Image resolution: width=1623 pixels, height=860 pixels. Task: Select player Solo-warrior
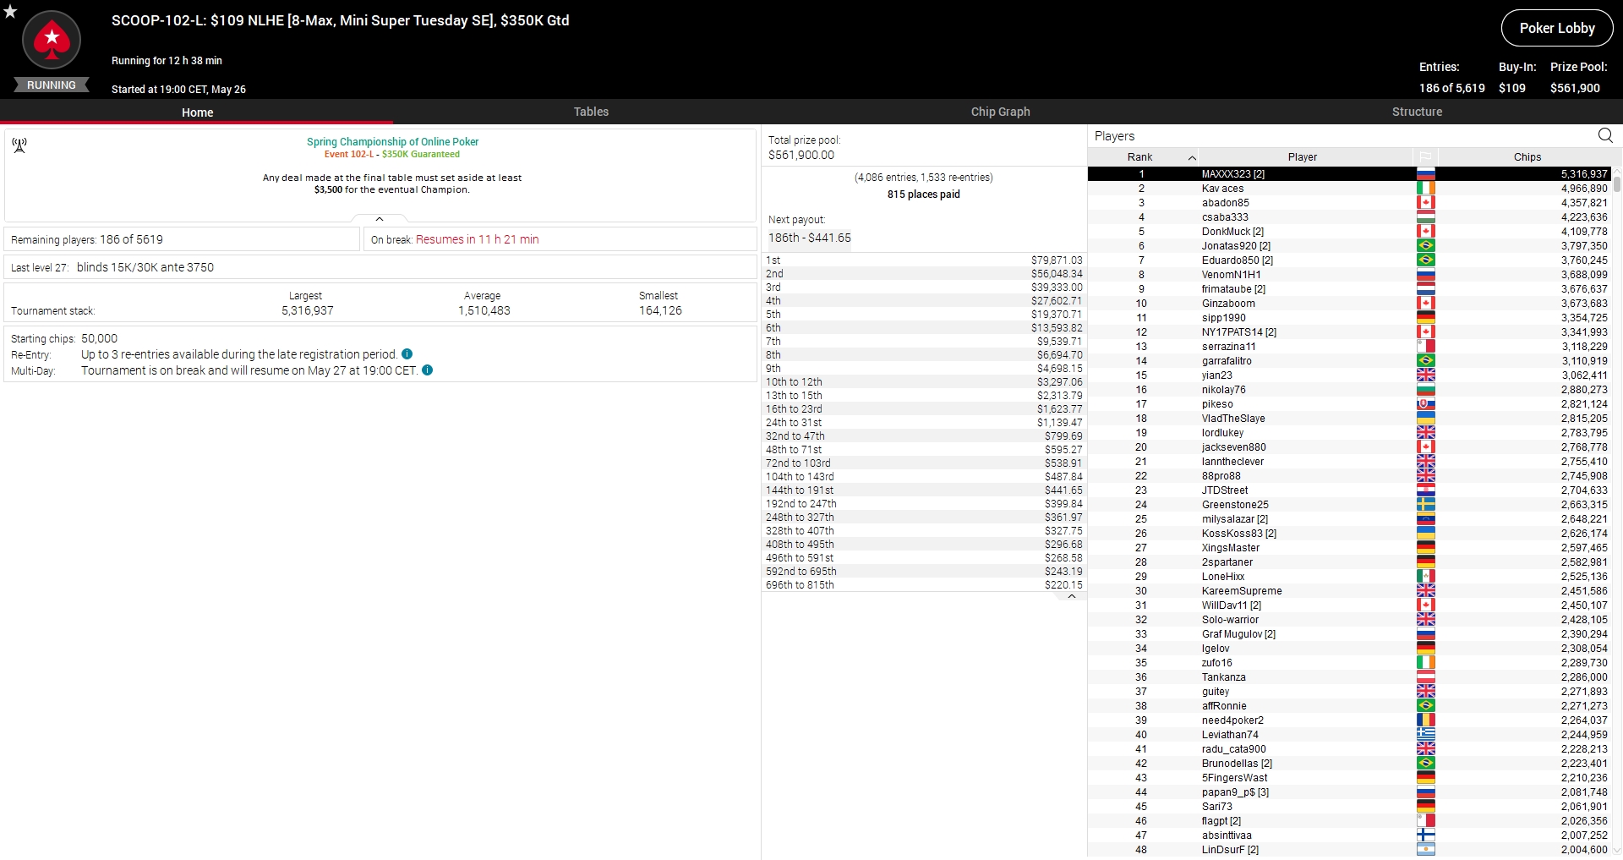click(1230, 620)
